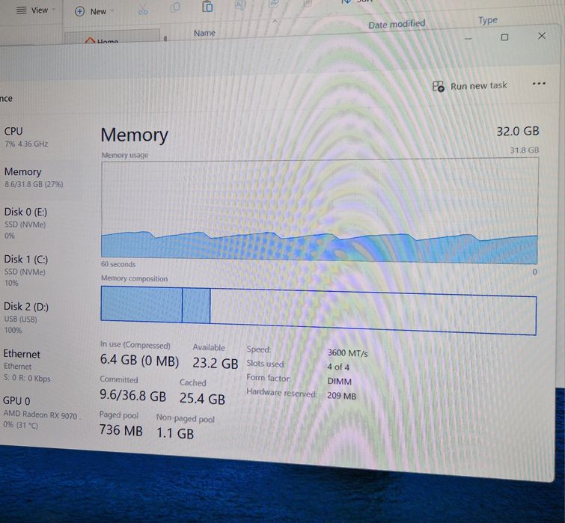This screenshot has height=523, width=565.
Task: Open the New dropdown in File Explorer
Action: point(94,11)
